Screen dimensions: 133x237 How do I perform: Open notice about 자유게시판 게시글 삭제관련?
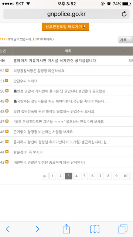click(x=55, y=61)
